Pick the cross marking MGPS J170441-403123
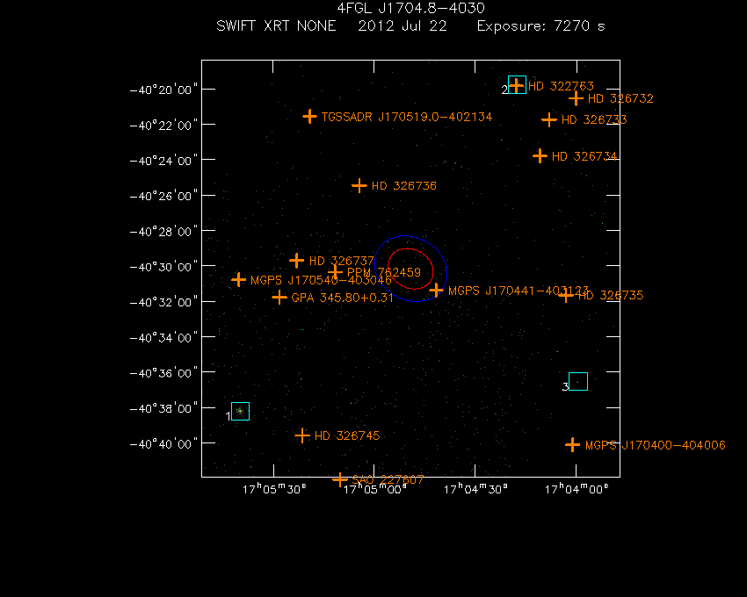 [x=436, y=290]
